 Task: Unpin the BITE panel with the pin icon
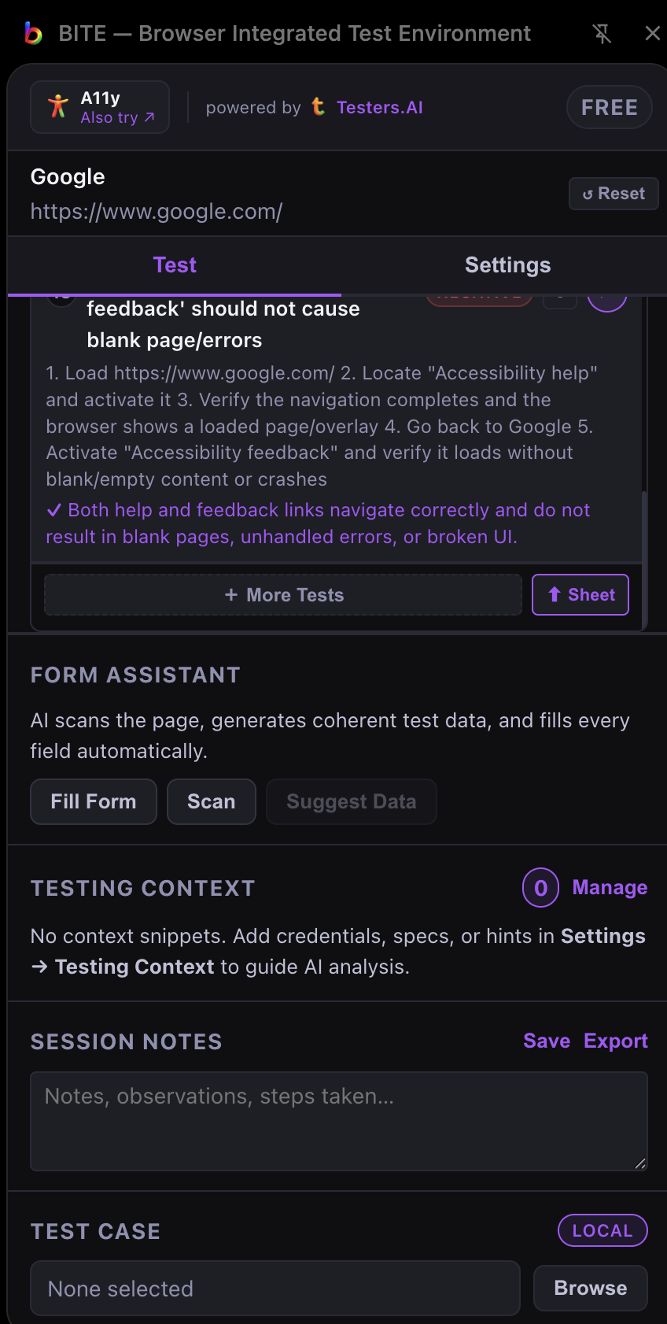602,33
